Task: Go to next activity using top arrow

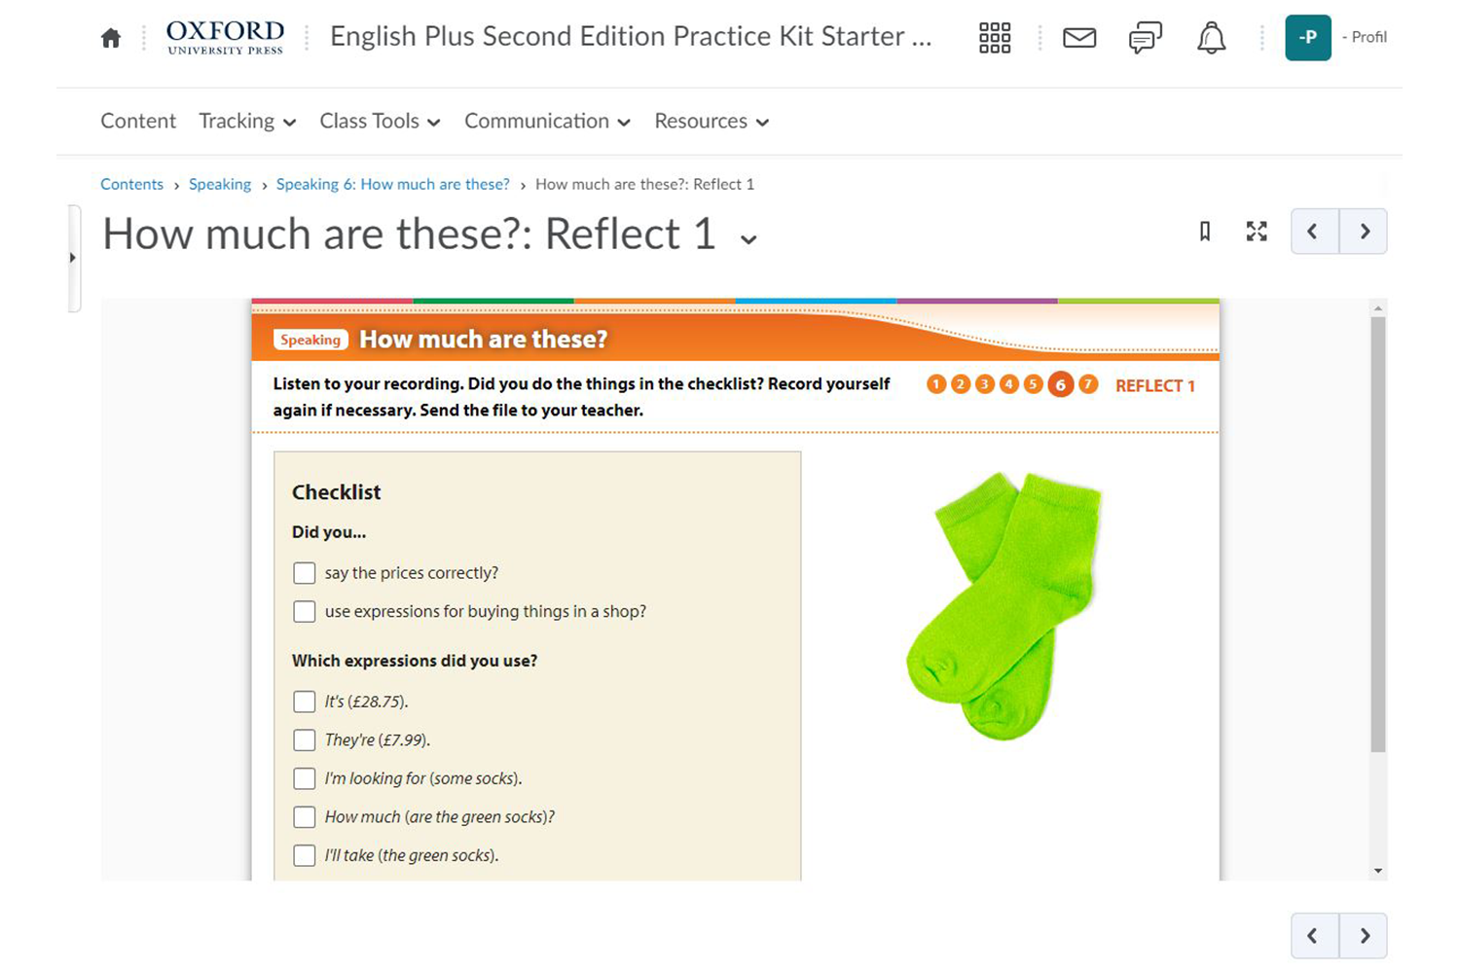Action: 1364,232
